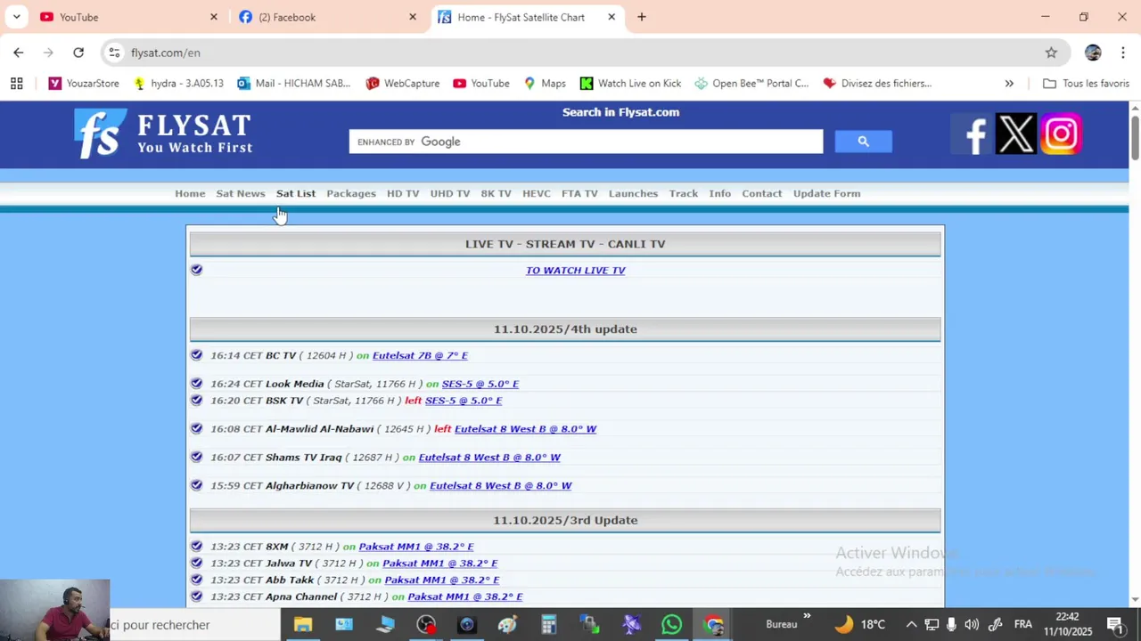Open the Eutelsat 7B @ 7° E link
1141x641 pixels.
(x=420, y=355)
